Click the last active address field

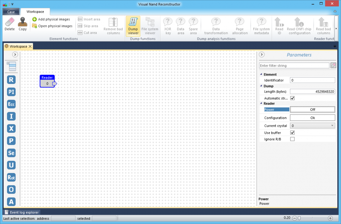click(63, 218)
